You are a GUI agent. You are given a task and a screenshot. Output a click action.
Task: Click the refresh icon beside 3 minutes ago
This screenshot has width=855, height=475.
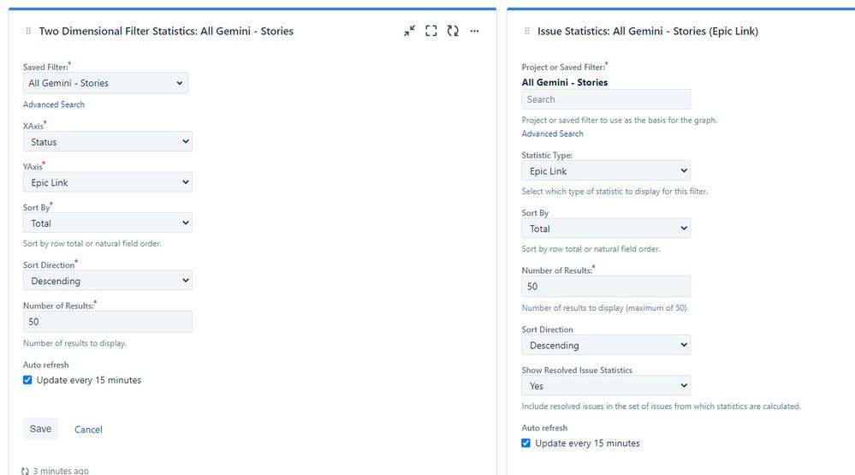(x=25, y=471)
